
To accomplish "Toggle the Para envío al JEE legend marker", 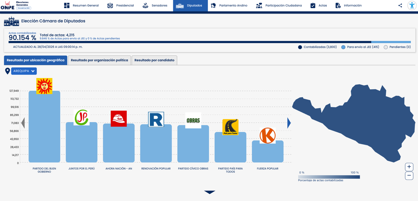I will tap(343, 47).
